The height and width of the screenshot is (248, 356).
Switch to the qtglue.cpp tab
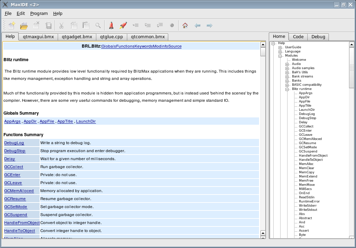(112, 37)
